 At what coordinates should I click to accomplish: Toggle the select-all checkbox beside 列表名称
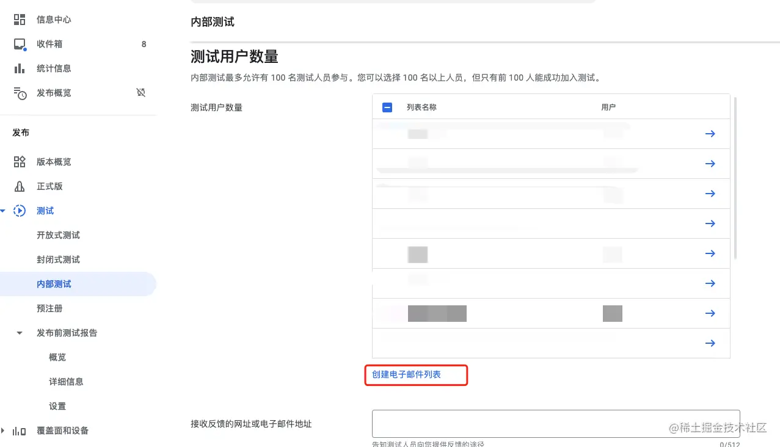(x=387, y=107)
